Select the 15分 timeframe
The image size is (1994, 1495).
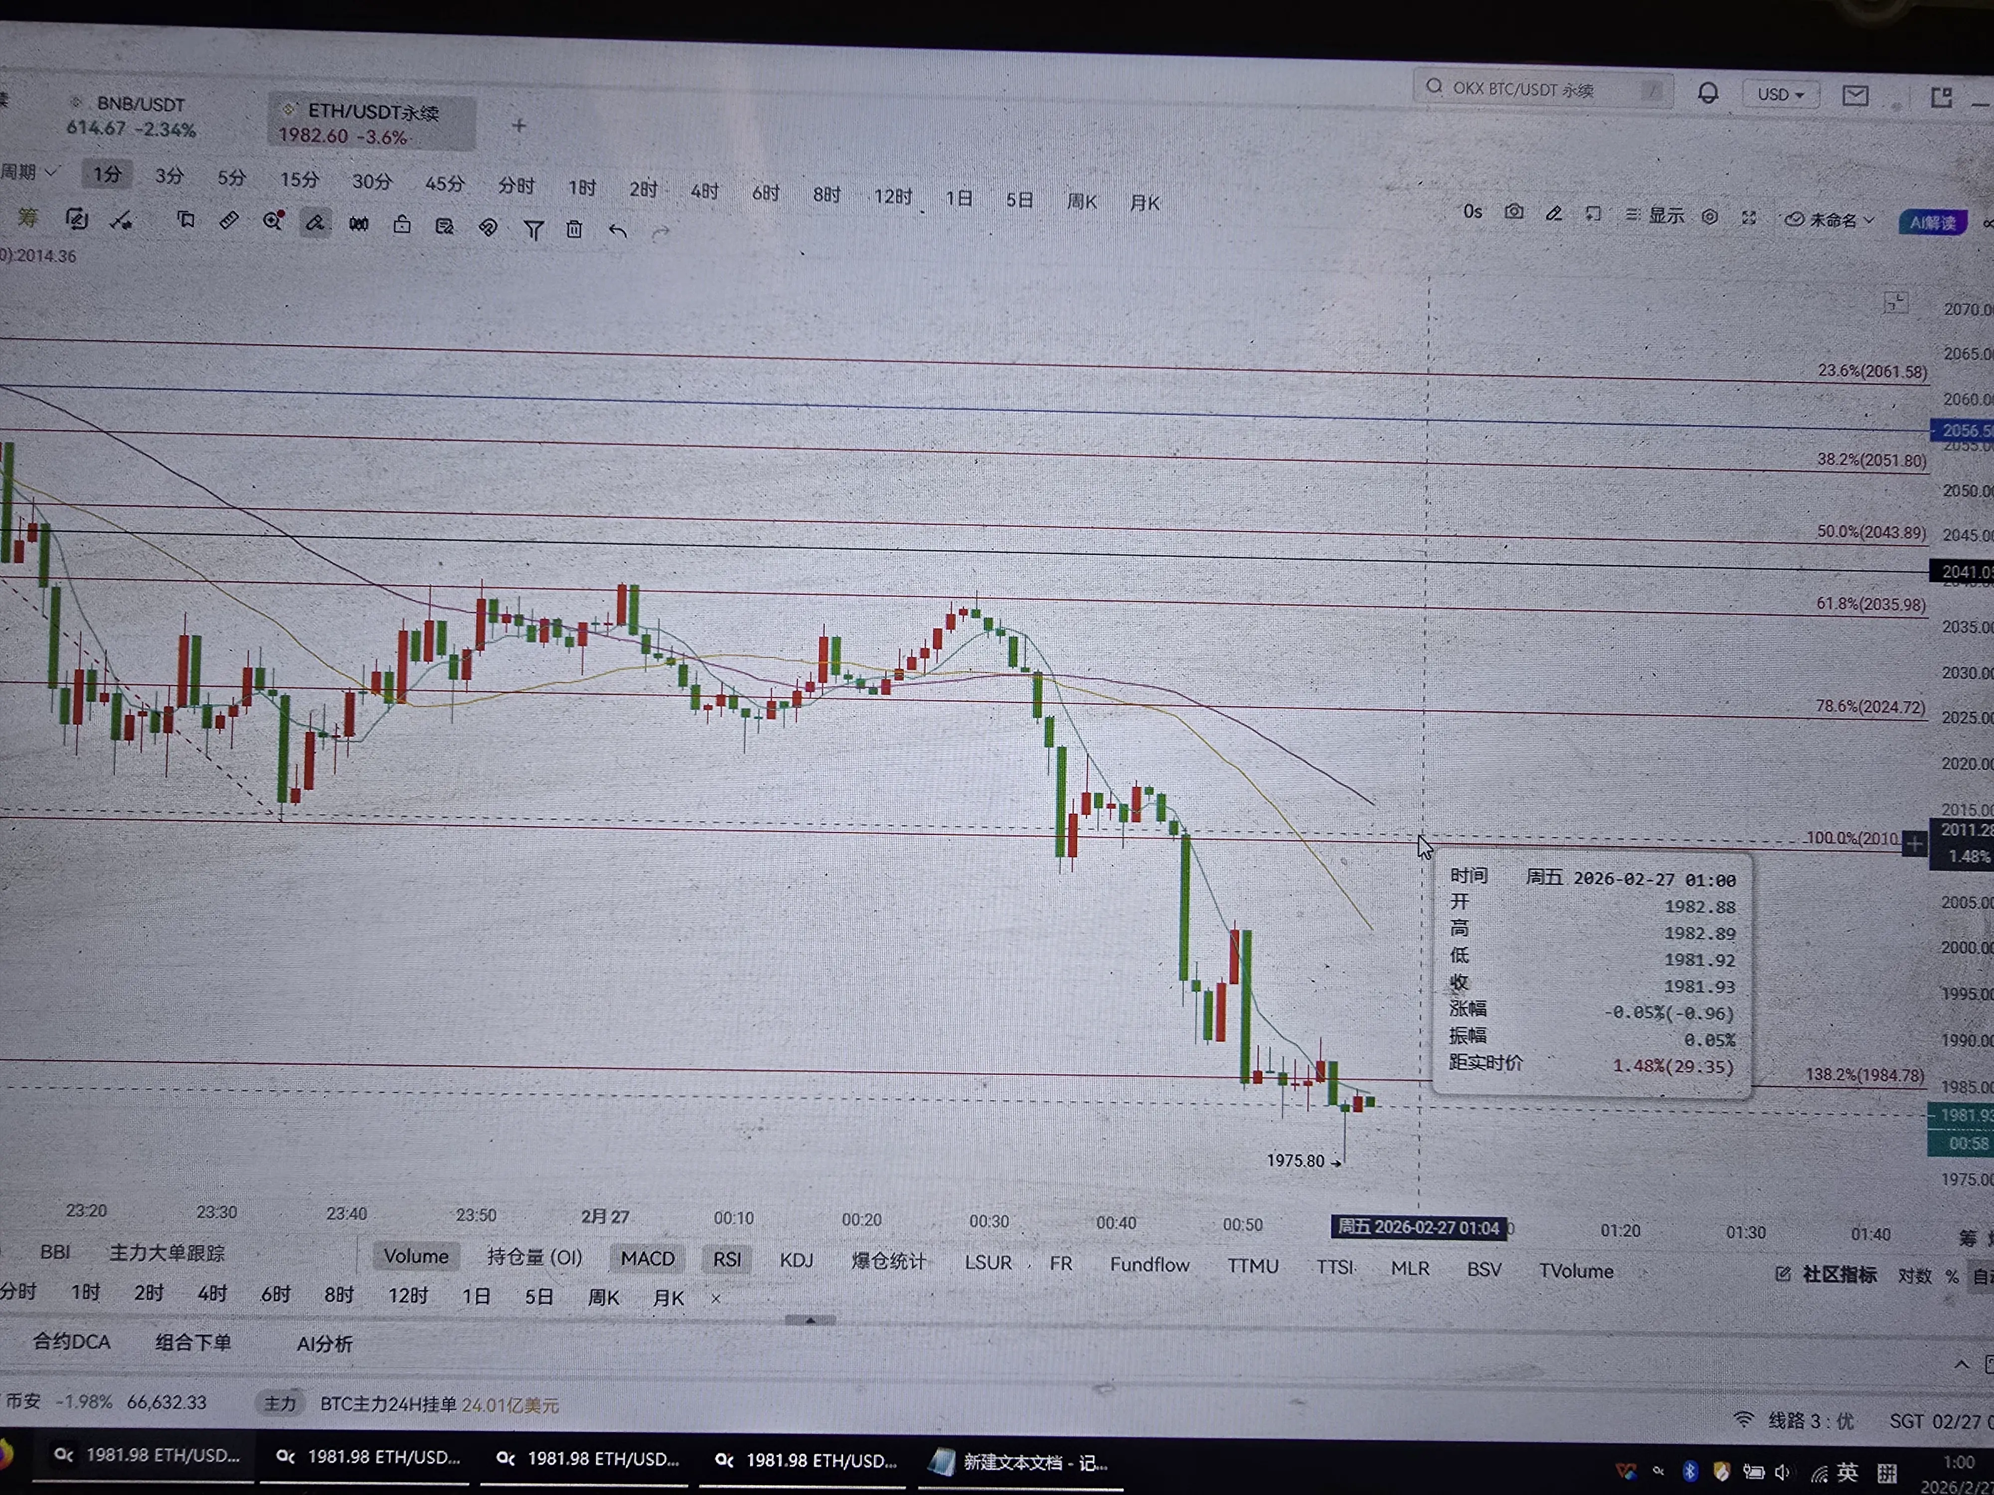[x=299, y=179]
